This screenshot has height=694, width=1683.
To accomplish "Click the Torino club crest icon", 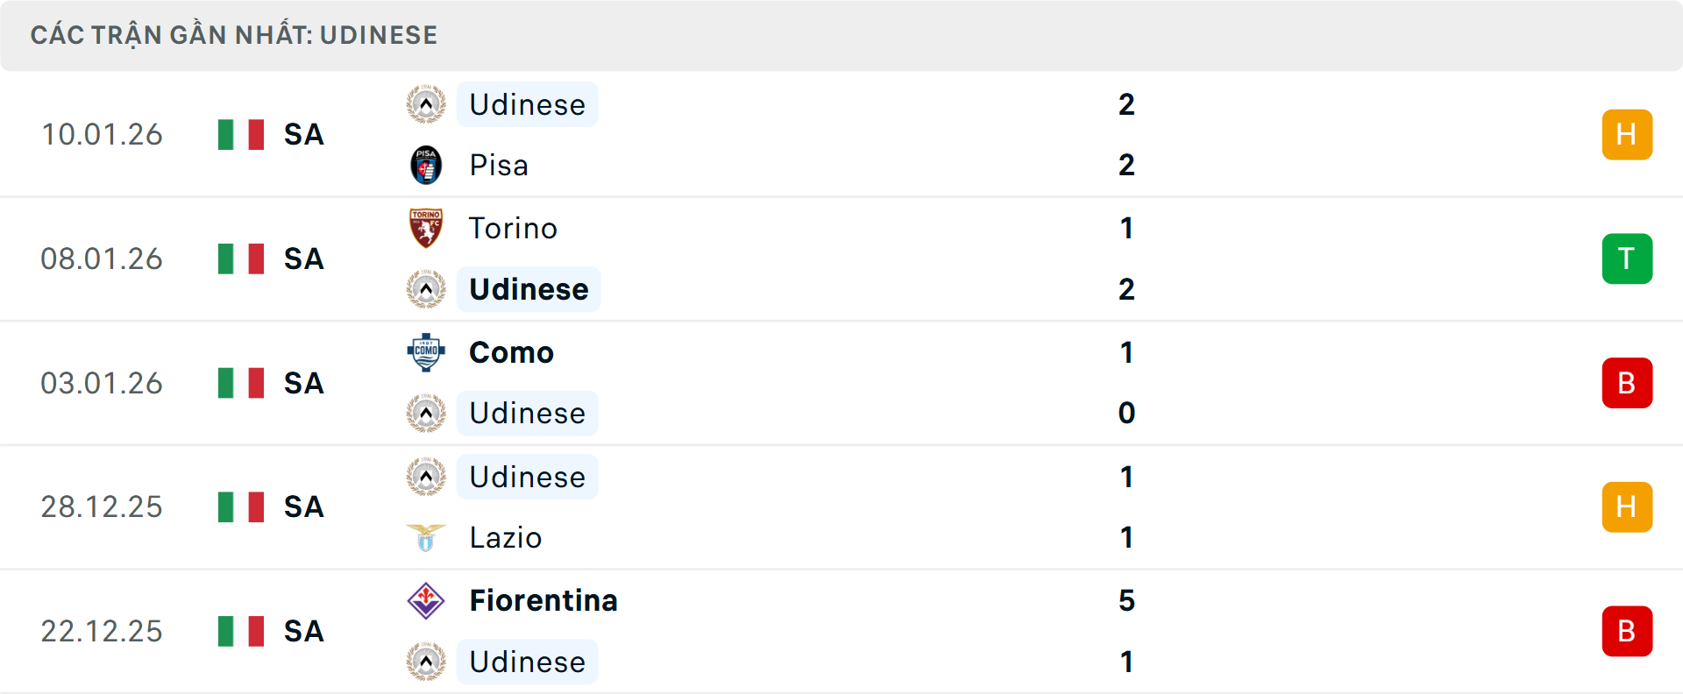I will [x=426, y=228].
